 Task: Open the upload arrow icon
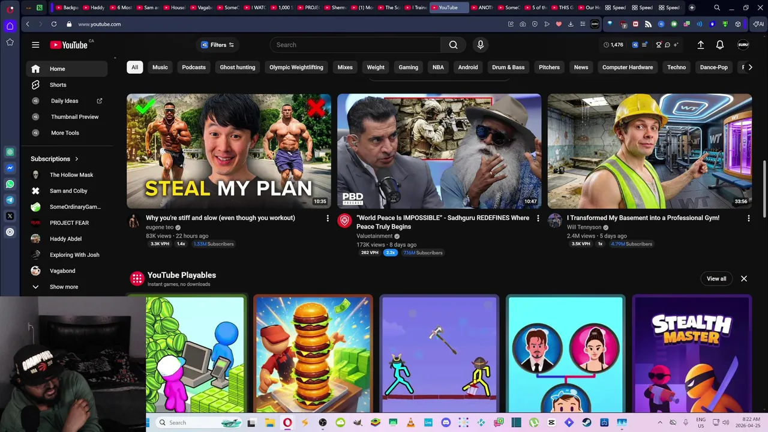coord(700,44)
